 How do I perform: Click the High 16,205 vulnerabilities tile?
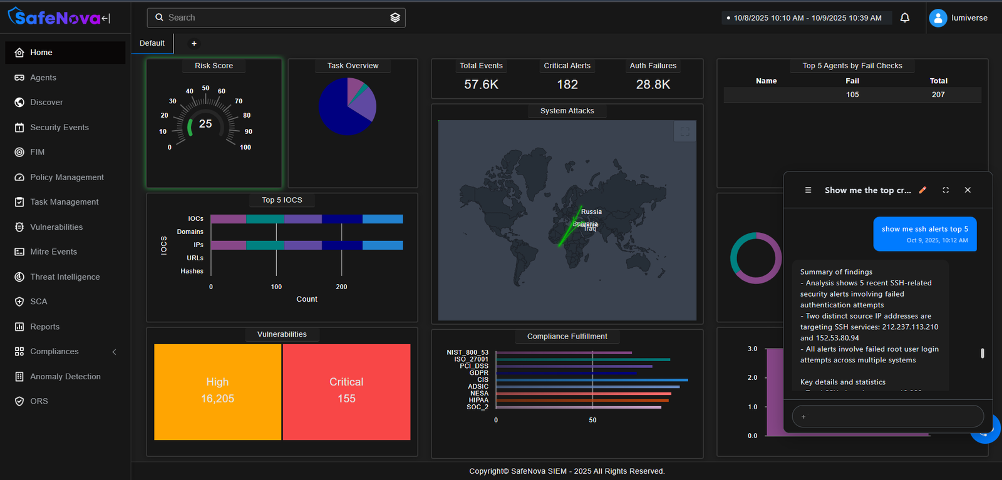pyautogui.click(x=217, y=392)
